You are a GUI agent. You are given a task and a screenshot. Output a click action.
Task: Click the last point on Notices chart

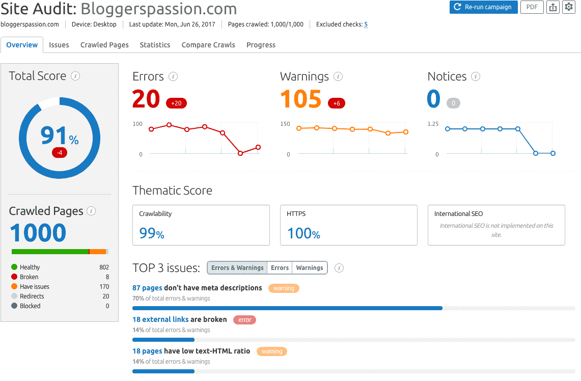coord(553,153)
